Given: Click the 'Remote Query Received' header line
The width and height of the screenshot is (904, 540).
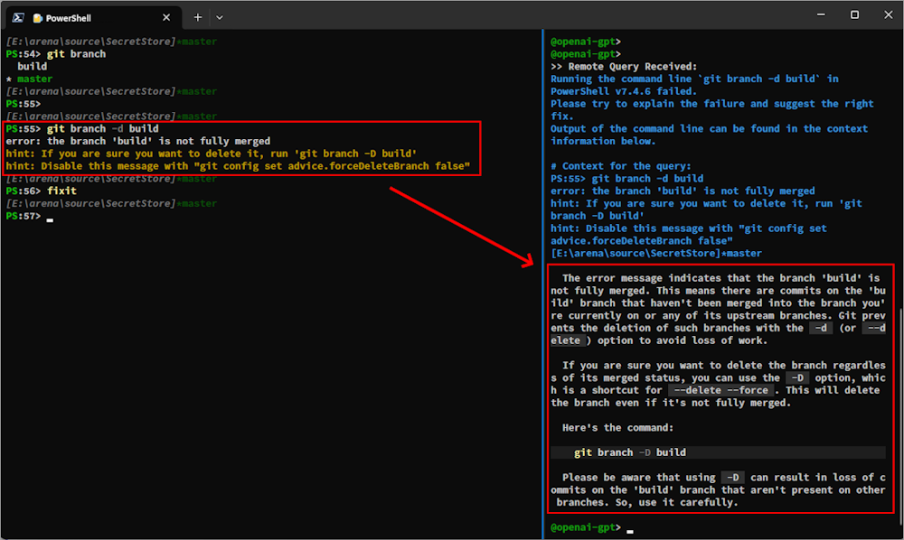Looking at the screenshot, I should (x=624, y=66).
